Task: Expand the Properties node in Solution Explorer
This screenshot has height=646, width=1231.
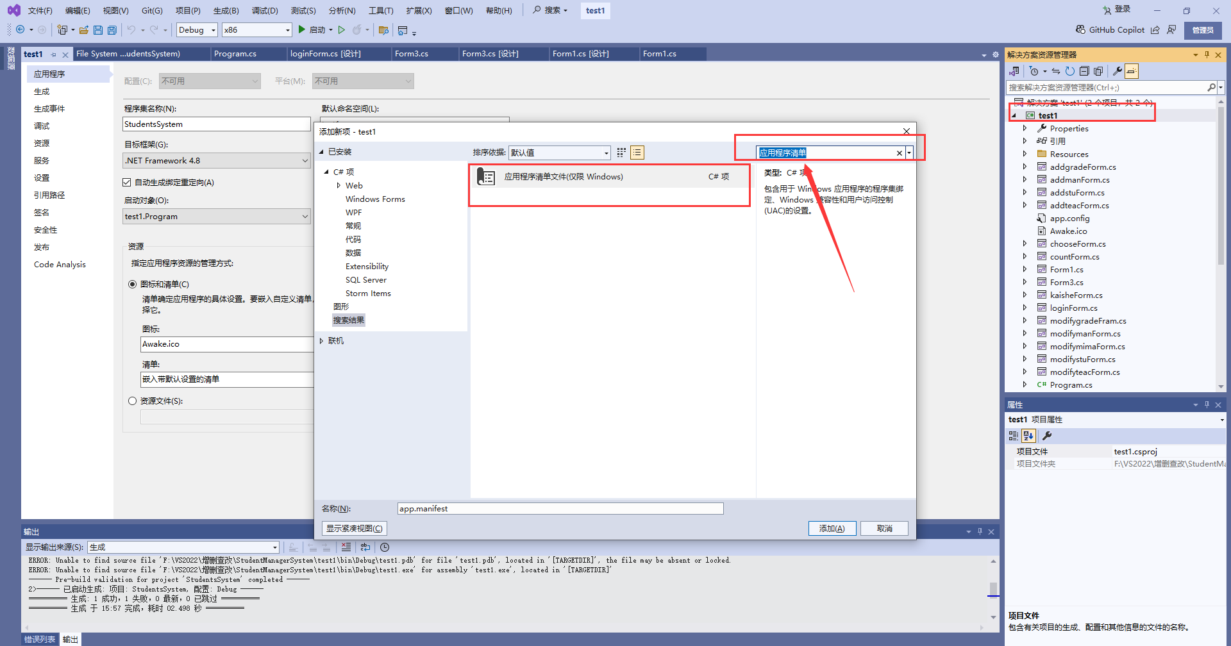Action: coord(1025,128)
